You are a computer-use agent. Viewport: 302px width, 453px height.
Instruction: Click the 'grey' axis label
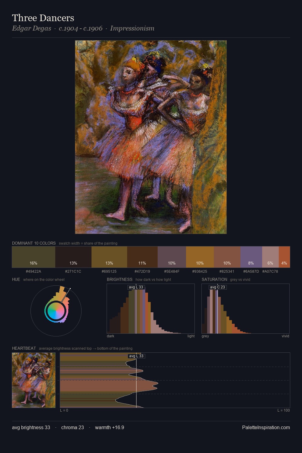click(205, 336)
